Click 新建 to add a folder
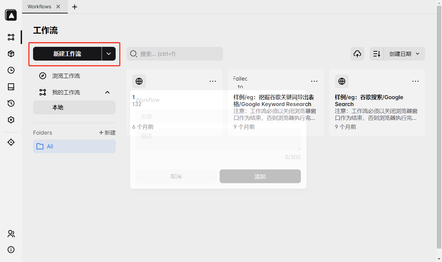Image resolution: width=442 pixels, height=262 pixels. (x=107, y=133)
